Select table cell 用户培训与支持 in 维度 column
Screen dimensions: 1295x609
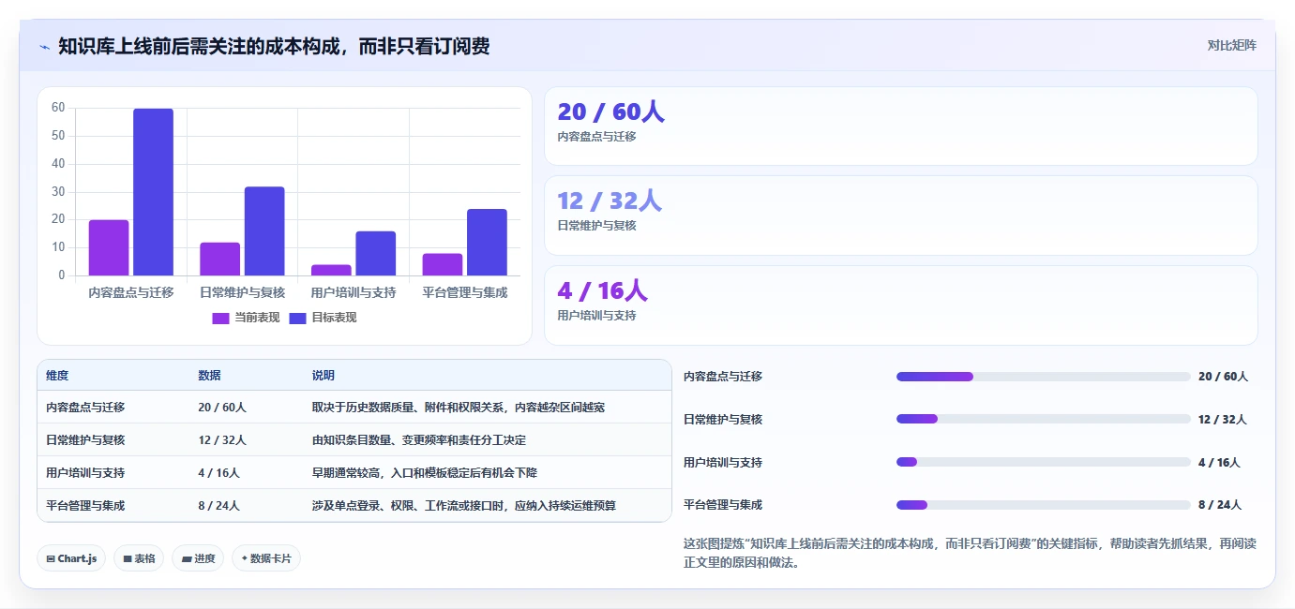pyautogui.click(x=85, y=473)
